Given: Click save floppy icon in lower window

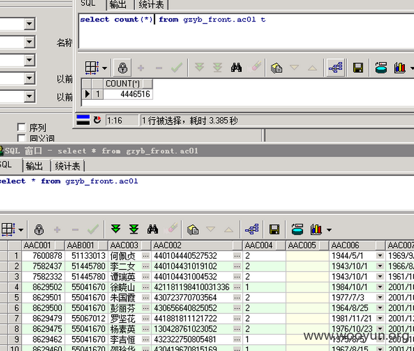Looking at the screenshot, I should pos(274,229).
